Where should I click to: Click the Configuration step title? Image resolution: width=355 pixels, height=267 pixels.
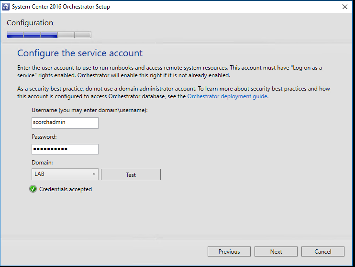pyautogui.click(x=30, y=23)
